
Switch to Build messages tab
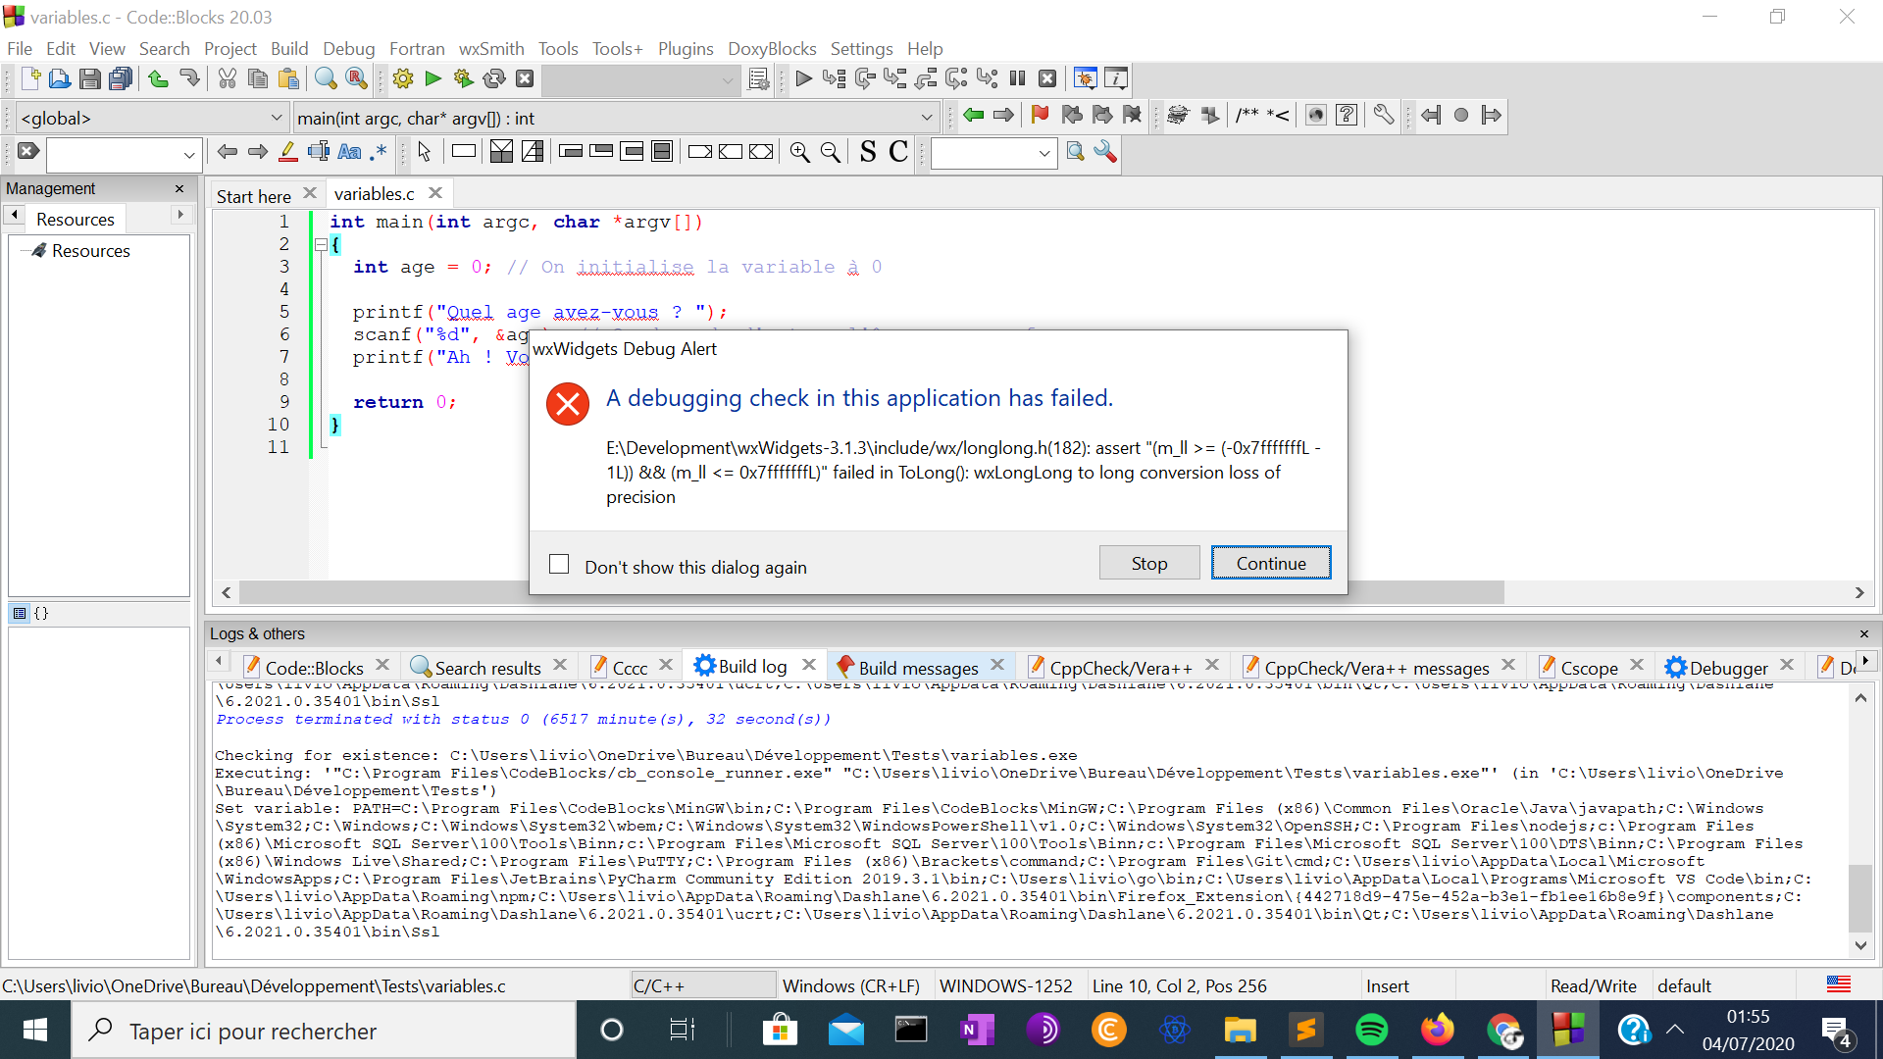918,668
